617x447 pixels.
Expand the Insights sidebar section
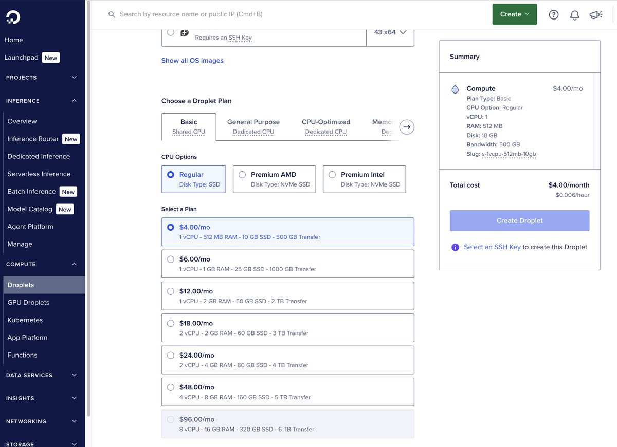[42, 398]
